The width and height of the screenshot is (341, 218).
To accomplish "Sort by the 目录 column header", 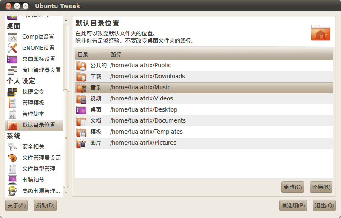I will (91, 54).
